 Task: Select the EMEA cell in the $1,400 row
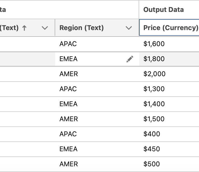tap(68, 104)
